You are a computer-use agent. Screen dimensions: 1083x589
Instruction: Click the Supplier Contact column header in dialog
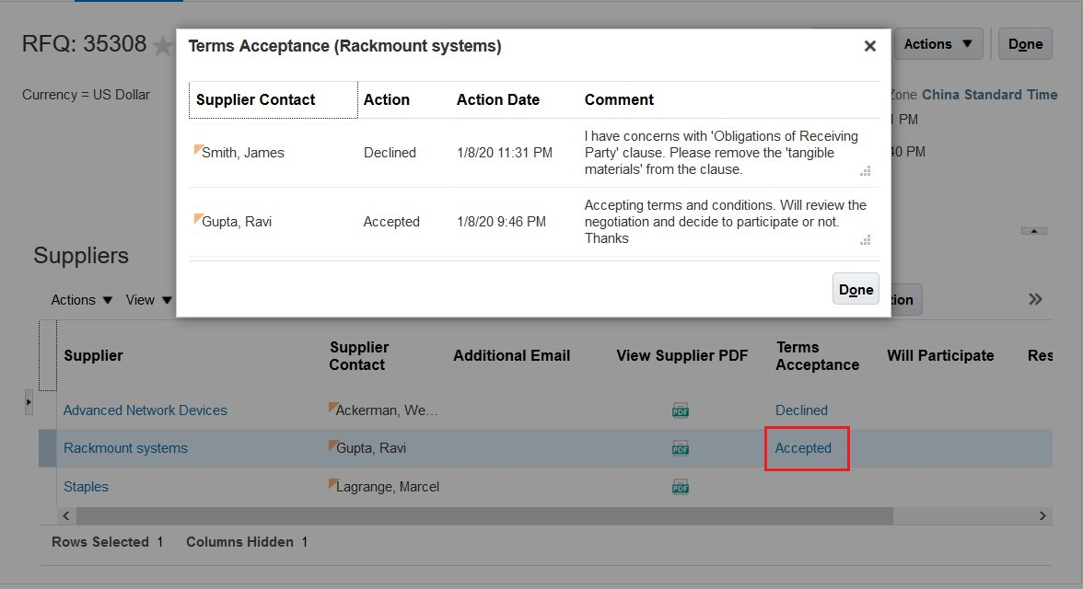pos(256,99)
